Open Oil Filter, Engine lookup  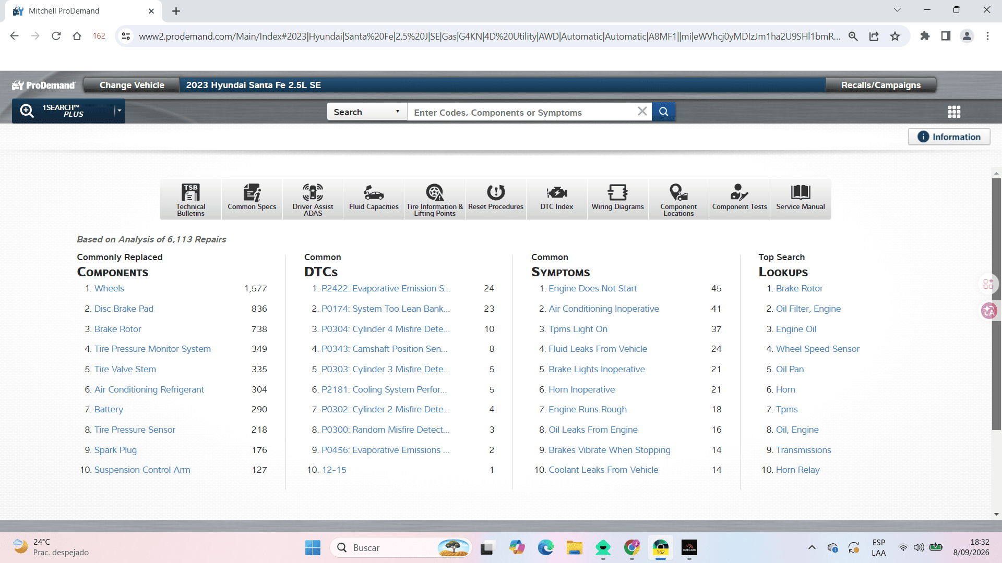pyautogui.click(x=808, y=309)
